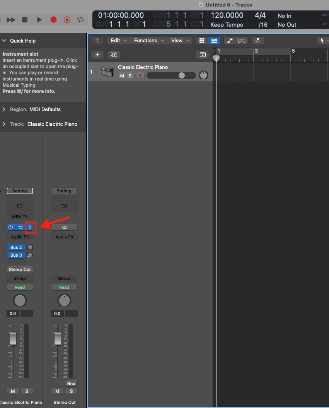The width and height of the screenshot is (329, 408).
Task: Expand the Track: Classic Electric Piano section
Action: pyautogui.click(x=4, y=124)
